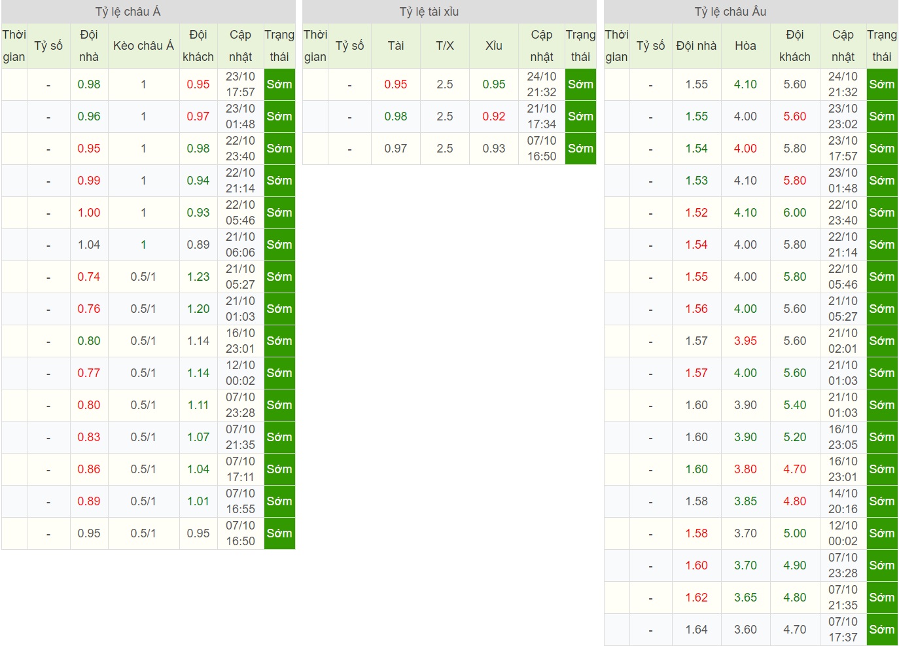899x646 pixels.
Task: Click 'Đội khách' header in châu Á table
Action: (x=198, y=46)
